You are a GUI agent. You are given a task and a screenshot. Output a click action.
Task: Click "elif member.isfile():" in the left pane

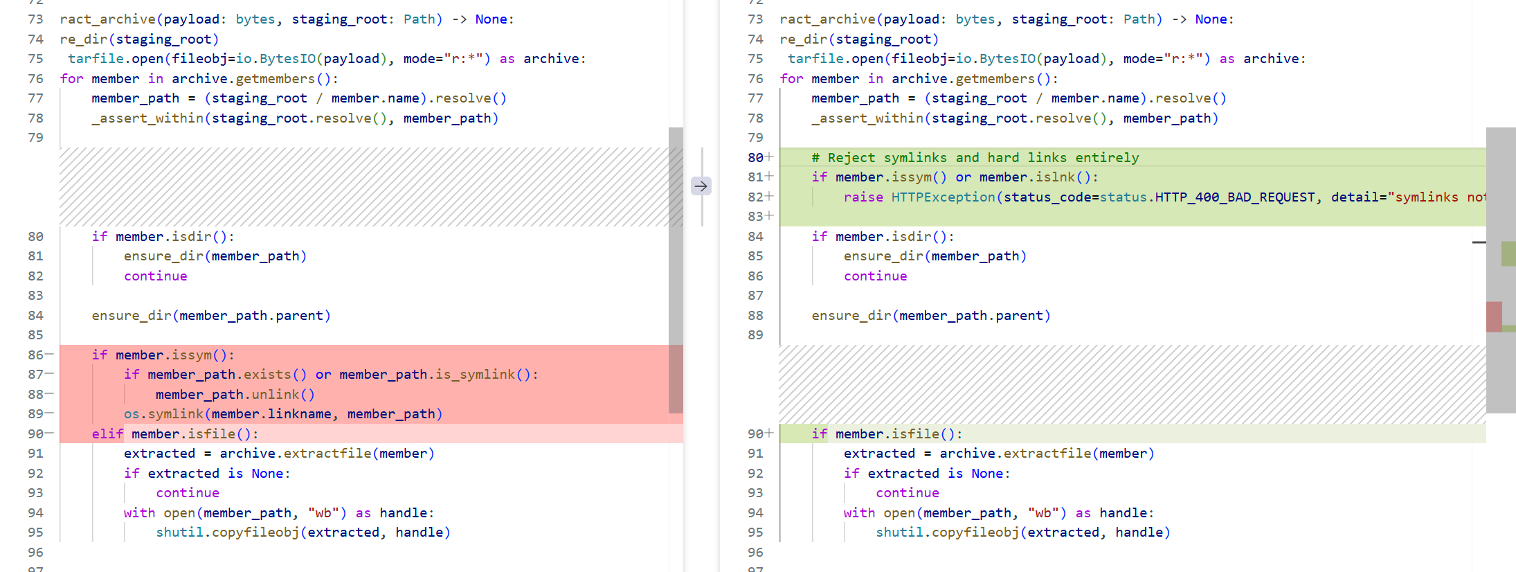click(x=175, y=434)
